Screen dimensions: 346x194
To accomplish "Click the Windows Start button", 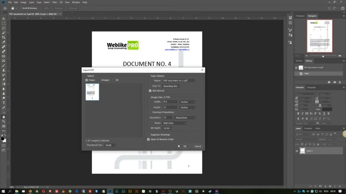I will tap(3, 191).
